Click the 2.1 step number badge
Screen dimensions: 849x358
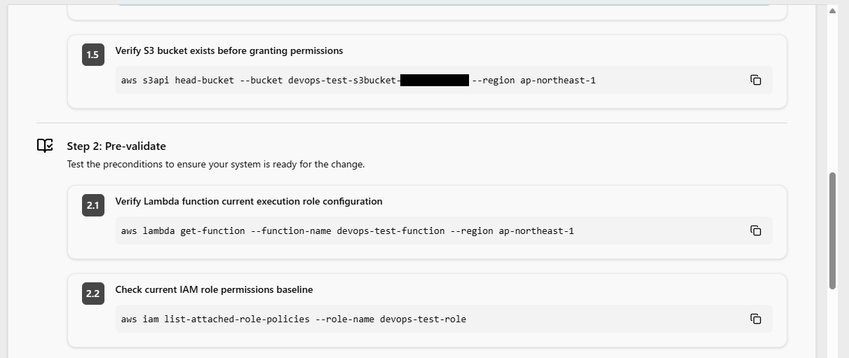93,205
